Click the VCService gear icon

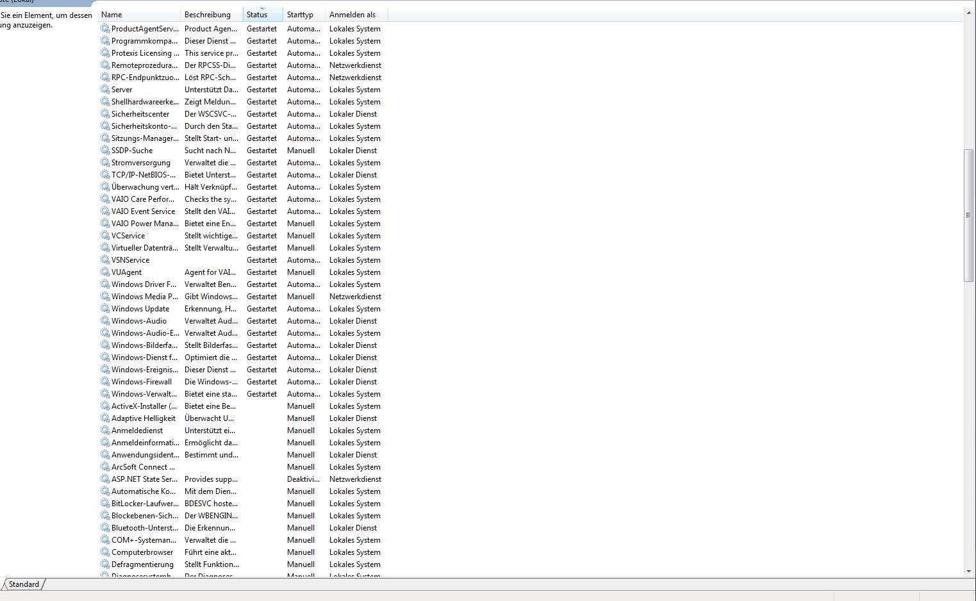point(105,236)
